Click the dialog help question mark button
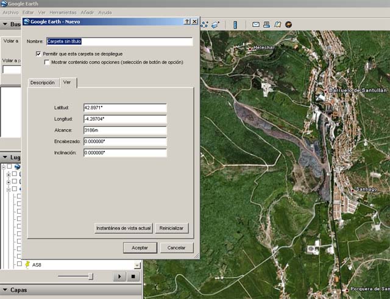The width and height of the screenshot is (390, 299). 186,21
